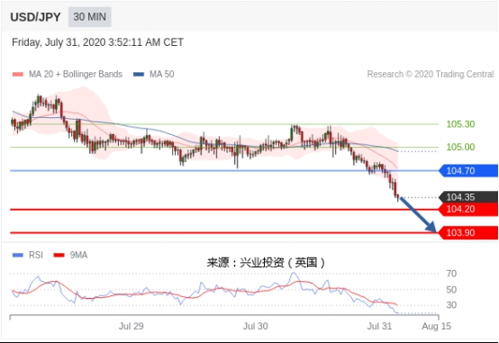
Task: Click the blue RSI legend swatch
Action: coord(18,255)
